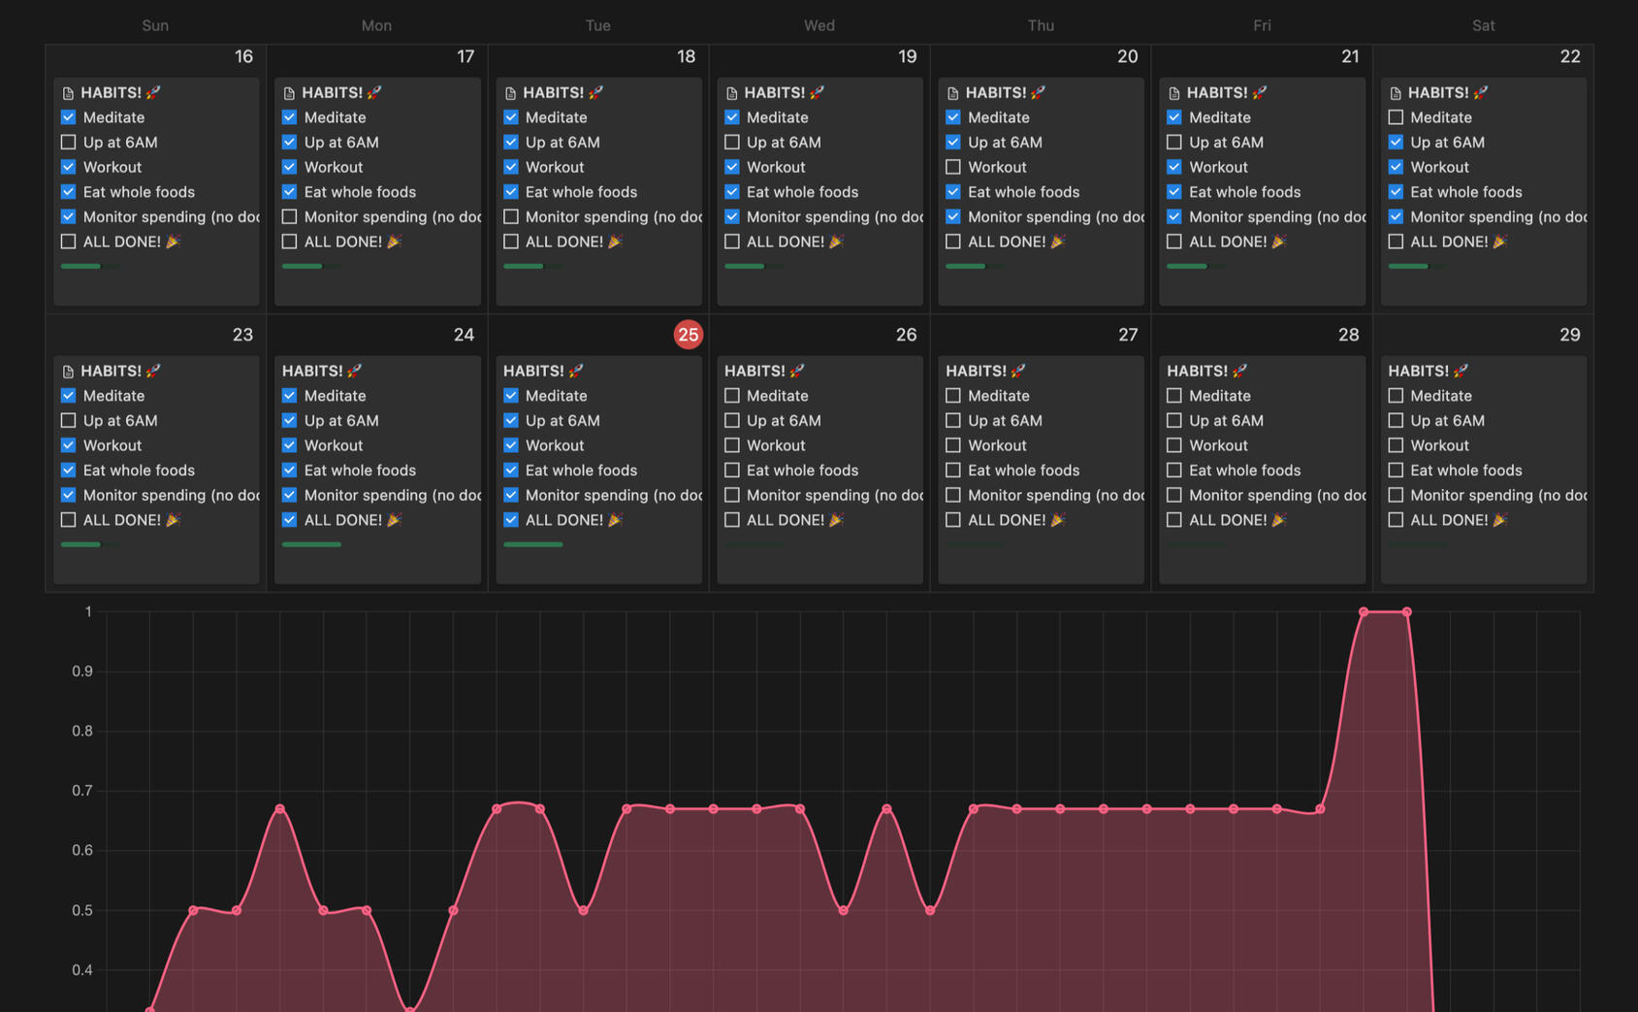1638x1012 pixels.
Task: Check 'Eat whole foods' on the 29th
Action: pos(1396,471)
